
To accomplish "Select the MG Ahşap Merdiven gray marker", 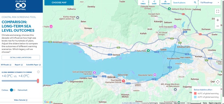I will [175, 90].
